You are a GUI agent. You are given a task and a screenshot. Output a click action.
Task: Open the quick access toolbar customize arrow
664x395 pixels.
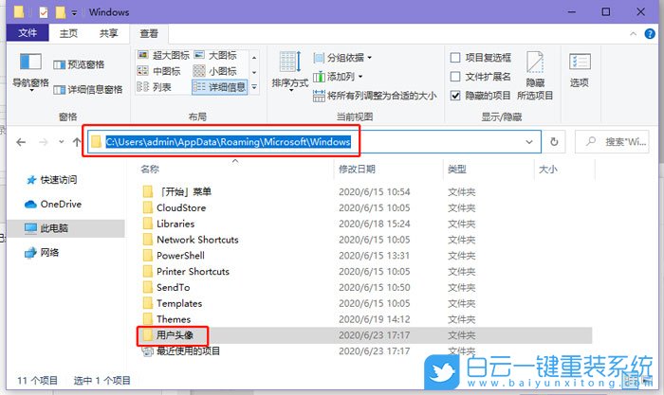[x=74, y=12]
